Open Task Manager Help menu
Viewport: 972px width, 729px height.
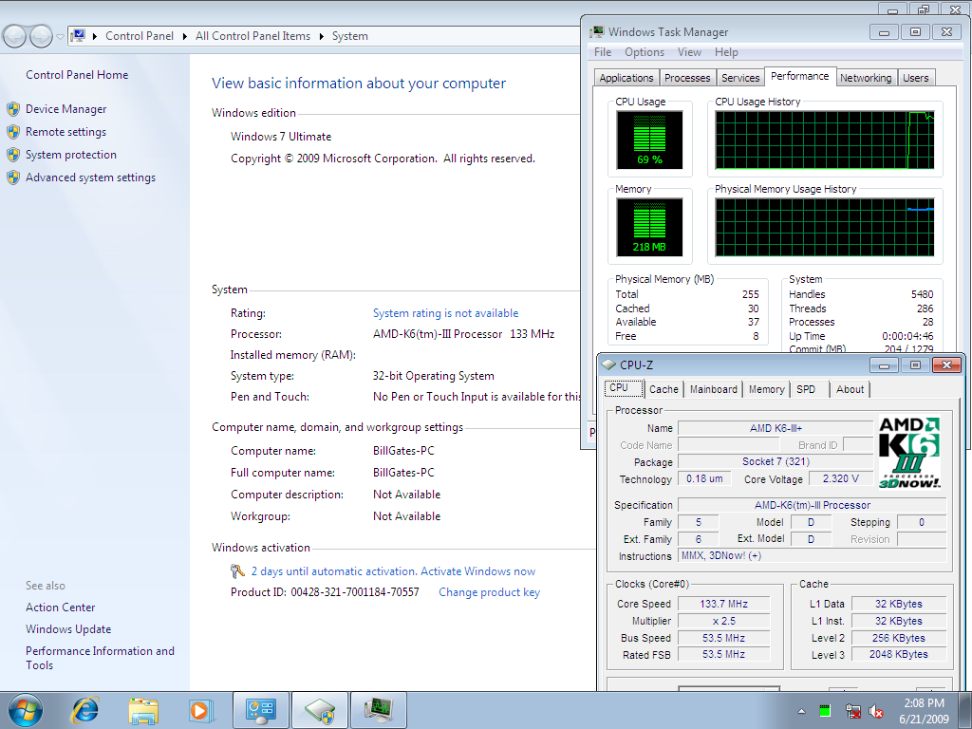pos(726,53)
